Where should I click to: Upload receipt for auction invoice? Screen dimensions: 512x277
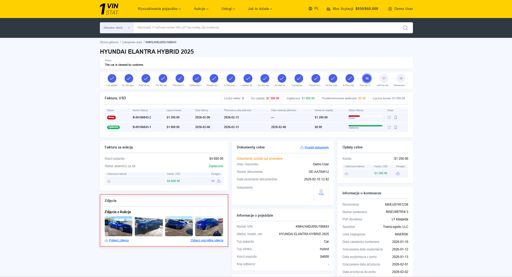pyautogui.click(x=219, y=181)
